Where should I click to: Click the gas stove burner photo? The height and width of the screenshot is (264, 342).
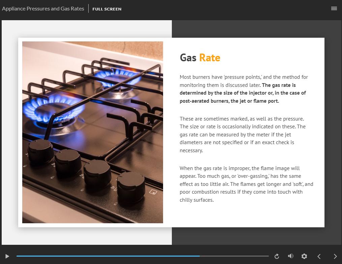(93, 132)
